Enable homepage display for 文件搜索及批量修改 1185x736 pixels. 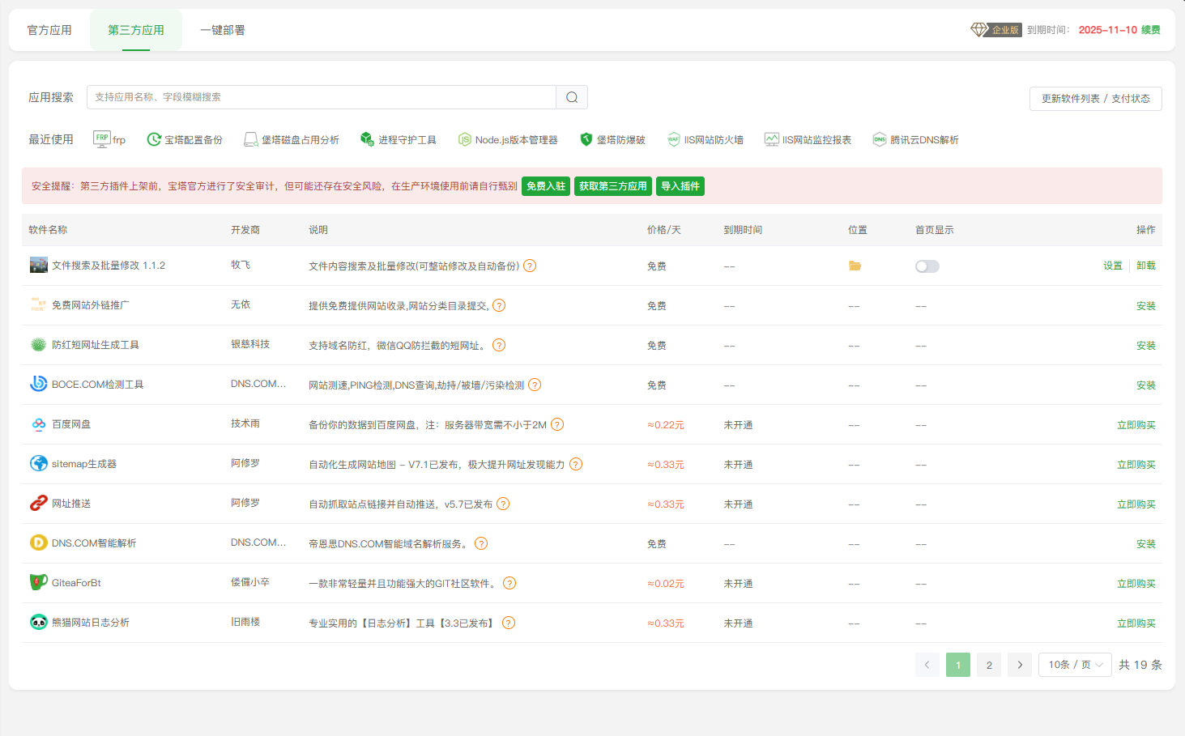[927, 266]
